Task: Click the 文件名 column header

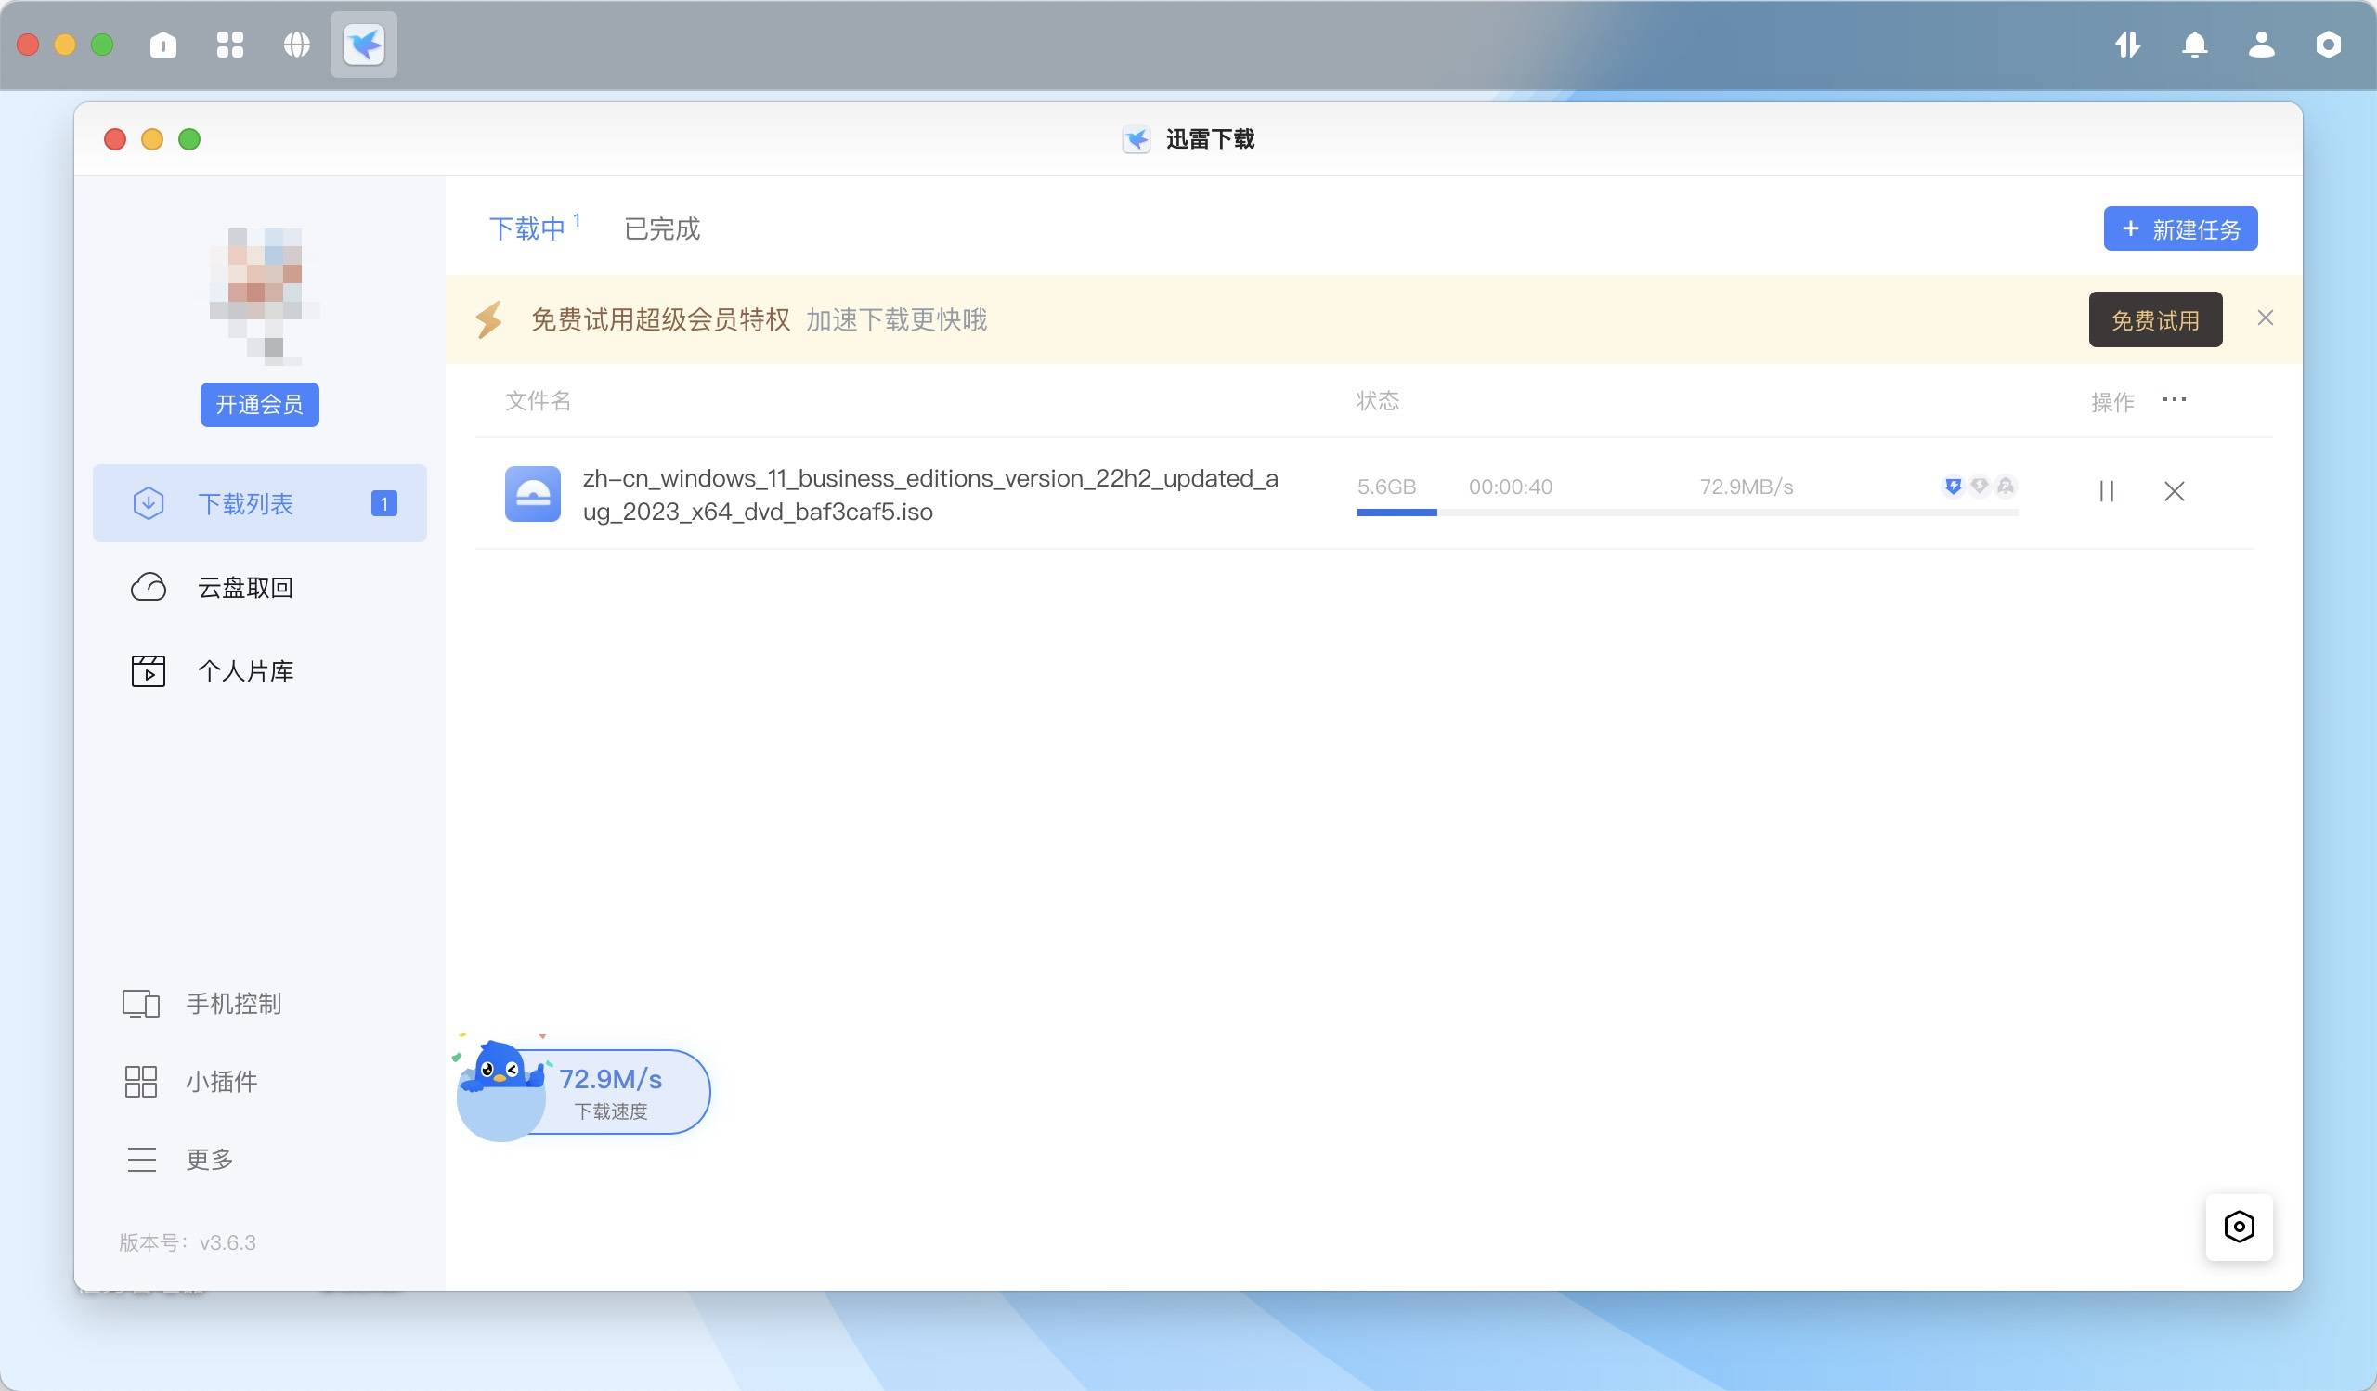Action: pyautogui.click(x=538, y=401)
